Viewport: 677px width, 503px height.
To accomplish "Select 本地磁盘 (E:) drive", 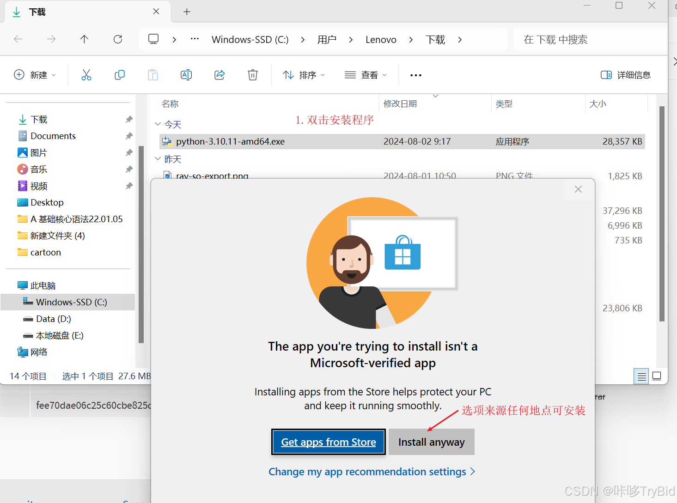I will 60,336.
